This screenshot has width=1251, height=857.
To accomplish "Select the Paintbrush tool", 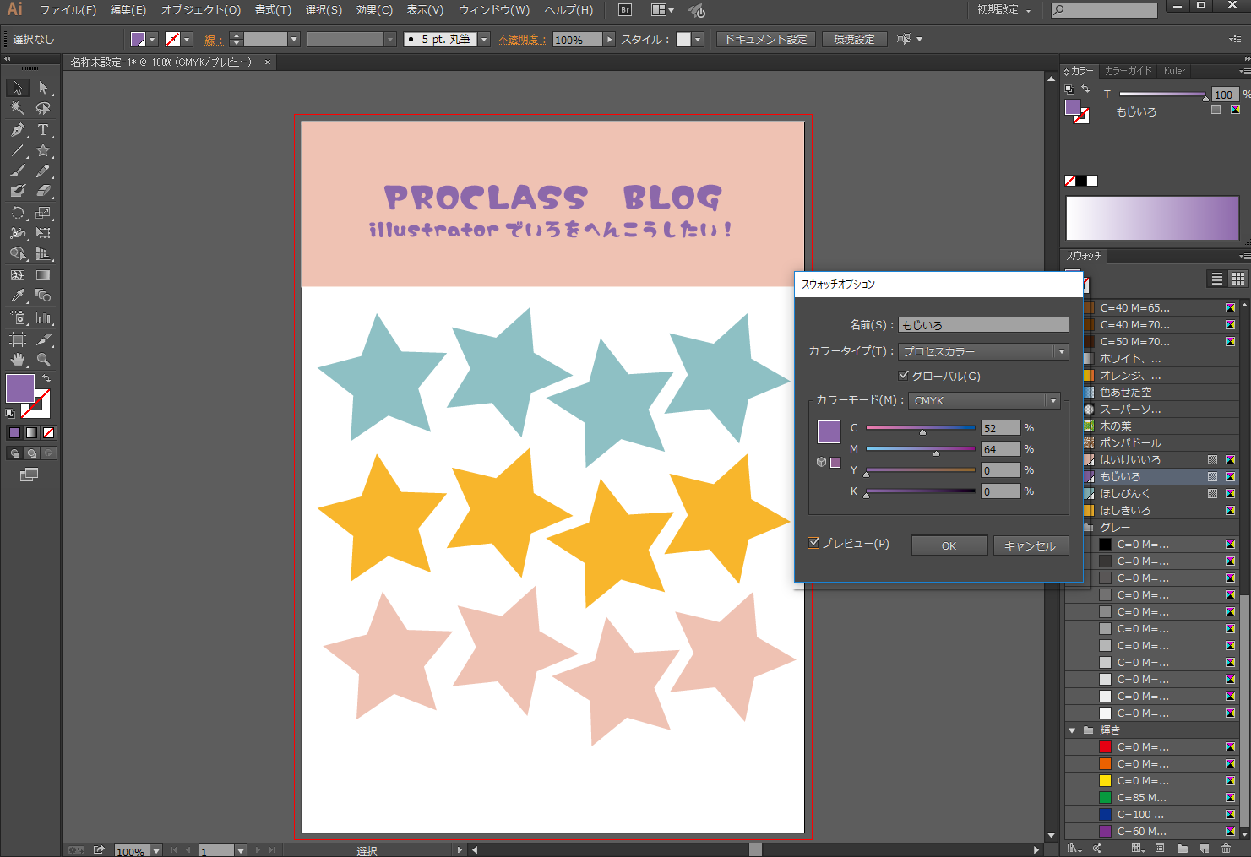I will coord(16,171).
